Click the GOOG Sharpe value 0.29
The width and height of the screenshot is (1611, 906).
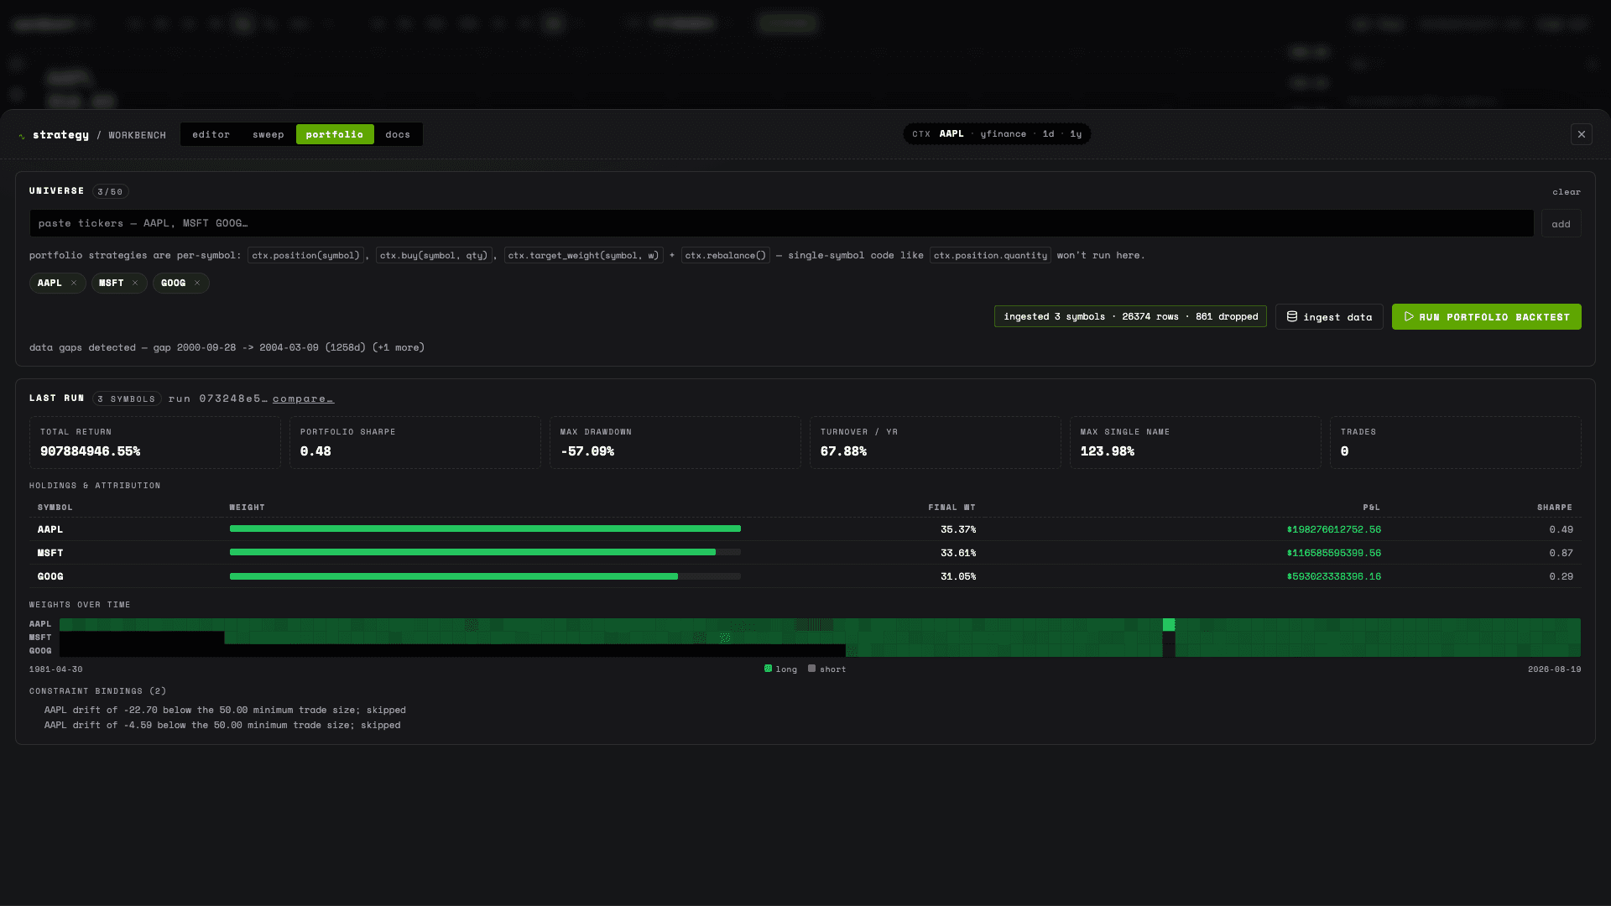click(x=1561, y=576)
